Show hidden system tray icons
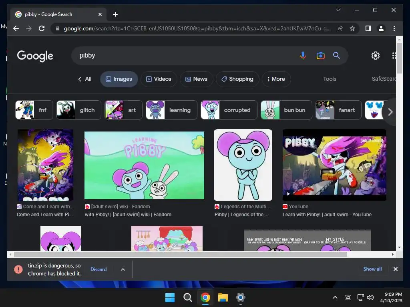Viewport: 410px width, 307px height. click(x=335, y=297)
